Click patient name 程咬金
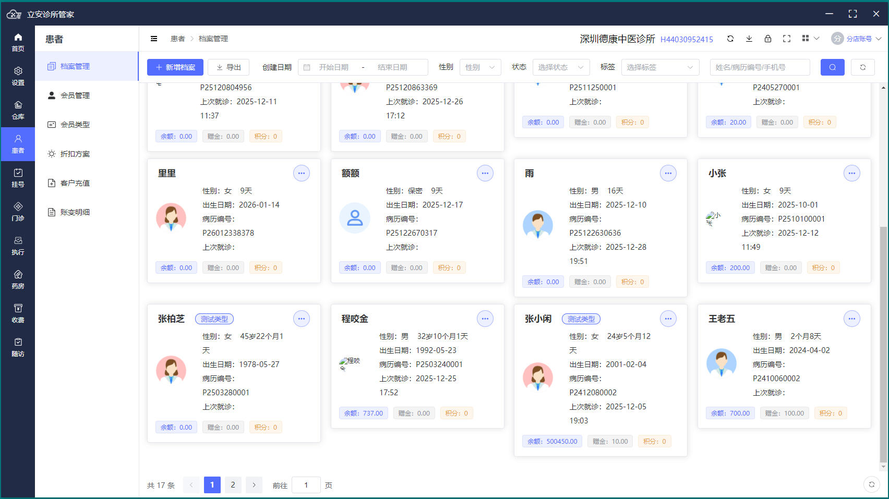This screenshot has width=889, height=499. (355, 319)
